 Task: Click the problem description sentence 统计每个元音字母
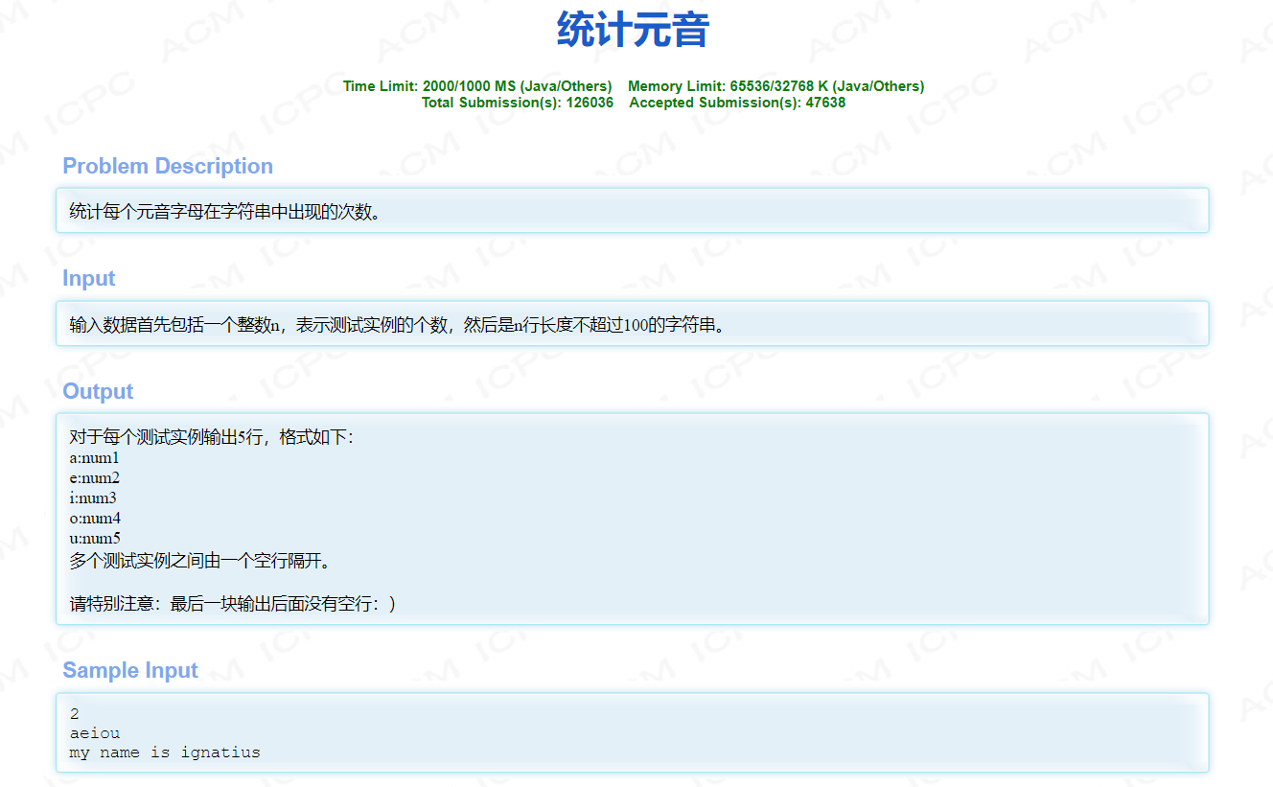pyautogui.click(x=225, y=211)
